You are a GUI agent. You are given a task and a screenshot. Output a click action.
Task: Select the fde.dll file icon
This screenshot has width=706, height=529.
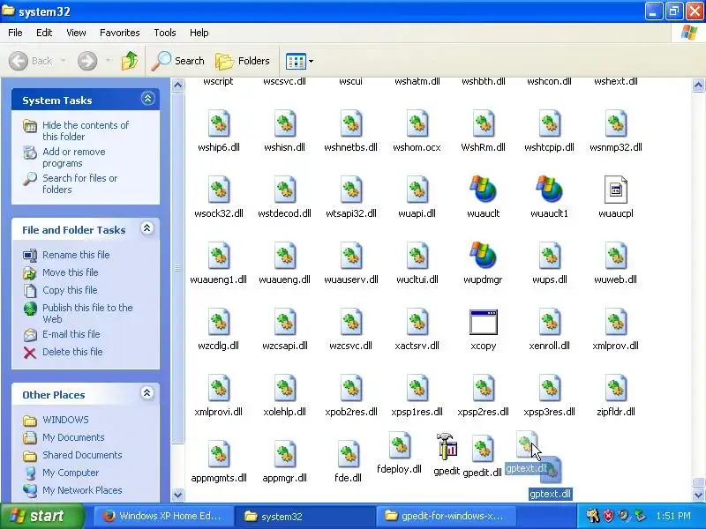(348, 454)
